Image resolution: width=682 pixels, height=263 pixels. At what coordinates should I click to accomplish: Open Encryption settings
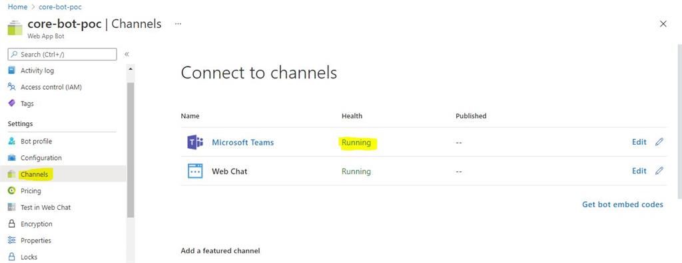click(37, 224)
